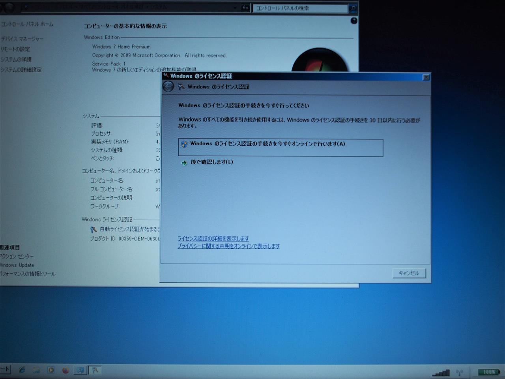The height and width of the screenshot is (379, 505).
Task: Choose 後で確認します(L) option
Action: [212, 162]
